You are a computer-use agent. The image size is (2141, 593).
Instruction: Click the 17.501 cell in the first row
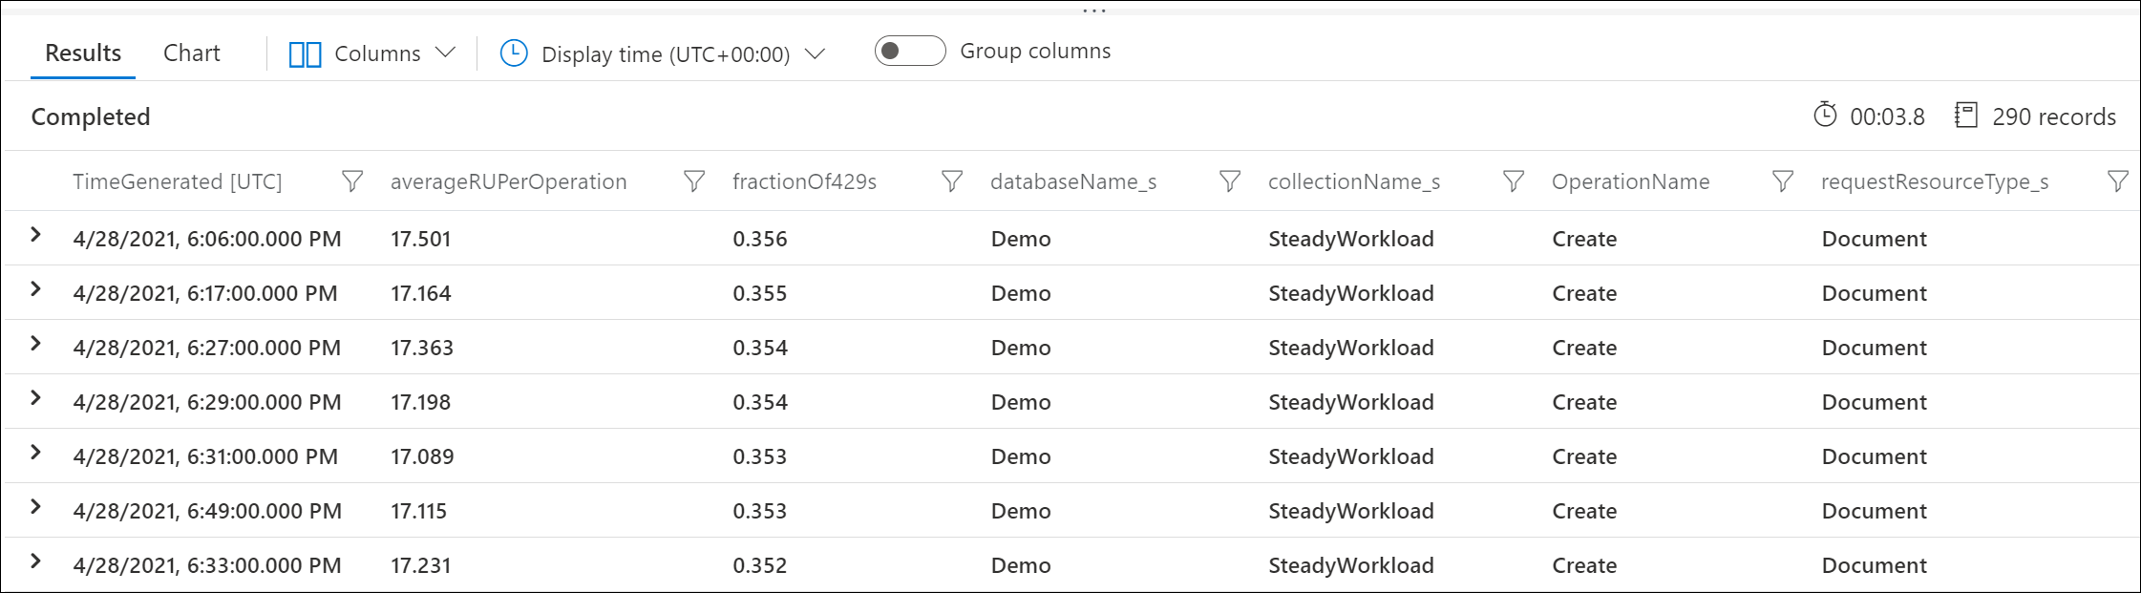[x=420, y=239]
